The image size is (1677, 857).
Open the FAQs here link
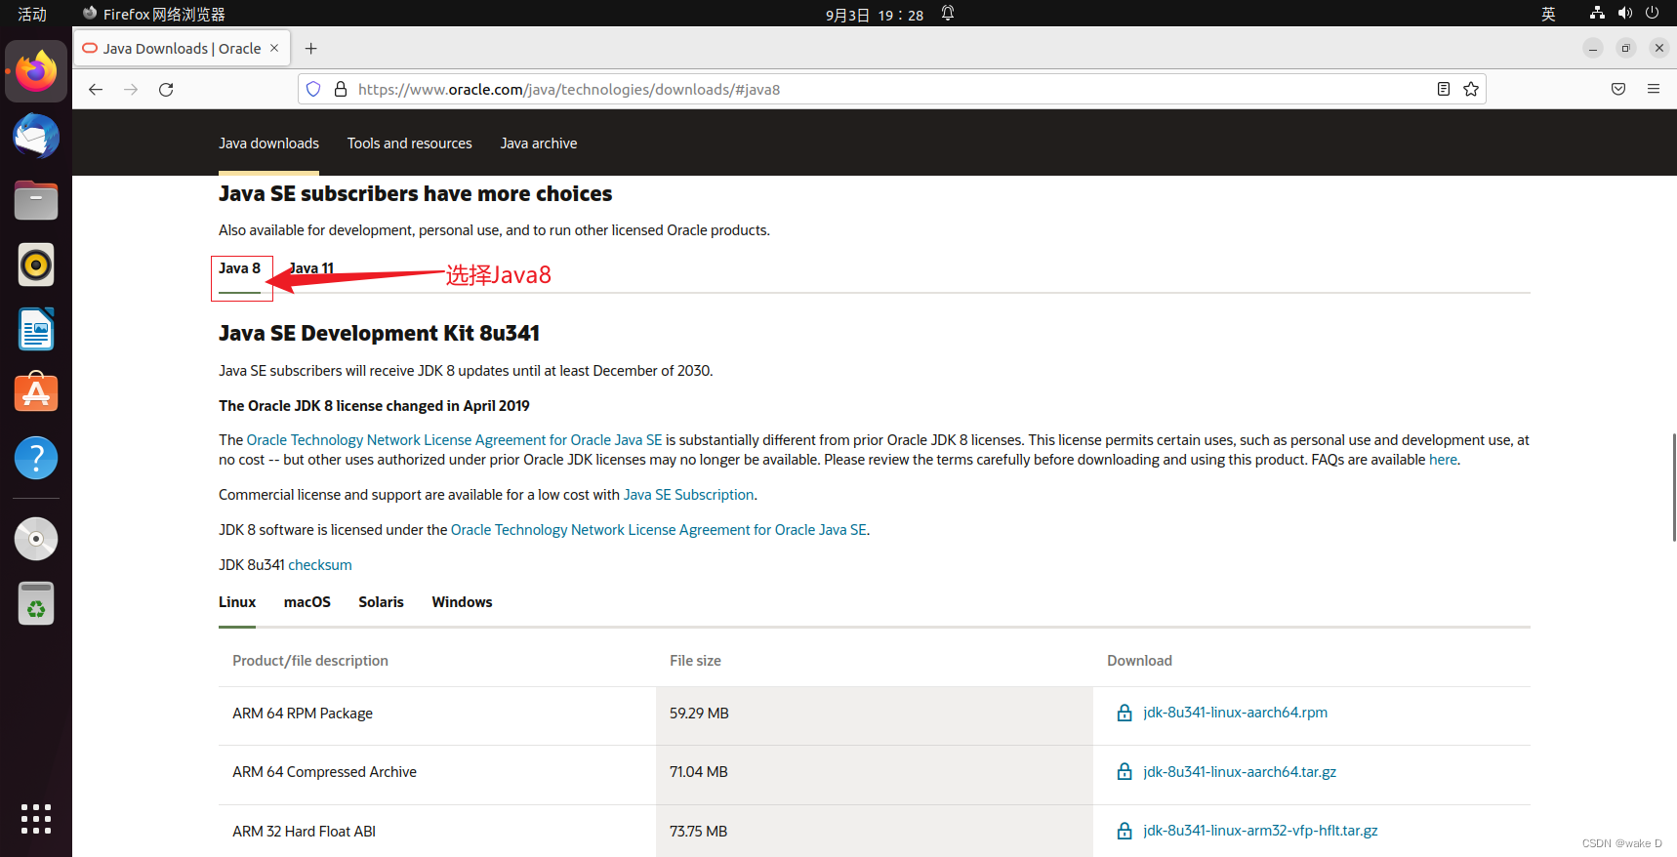tap(1443, 460)
